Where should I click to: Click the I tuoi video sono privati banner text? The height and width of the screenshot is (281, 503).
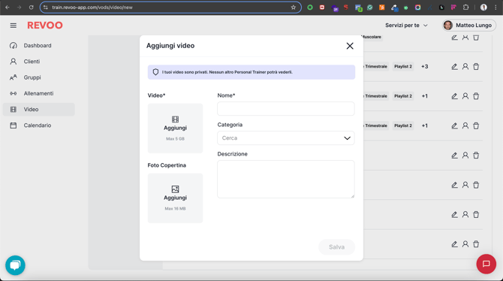[x=227, y=72]
